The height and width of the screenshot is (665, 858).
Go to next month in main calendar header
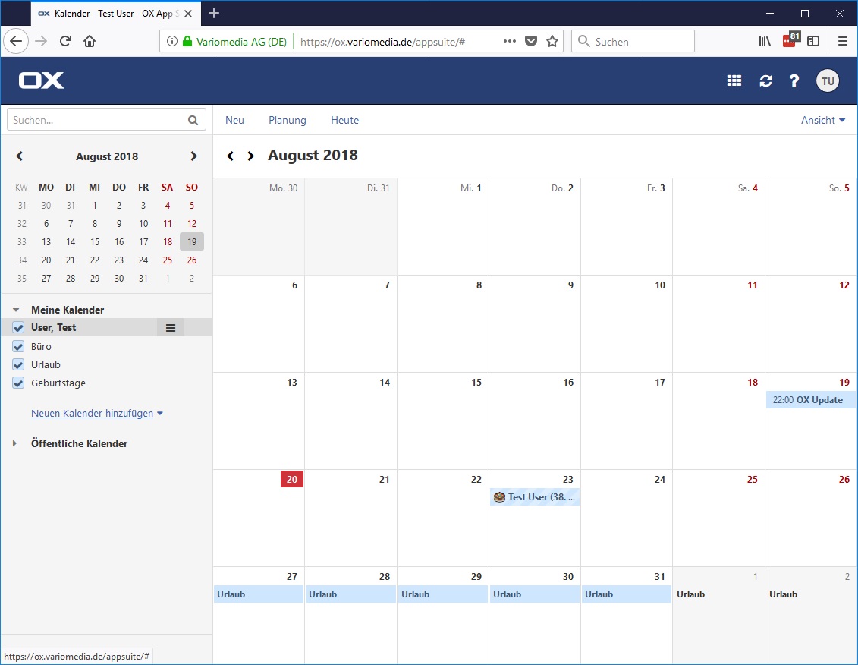click(251, 156)
